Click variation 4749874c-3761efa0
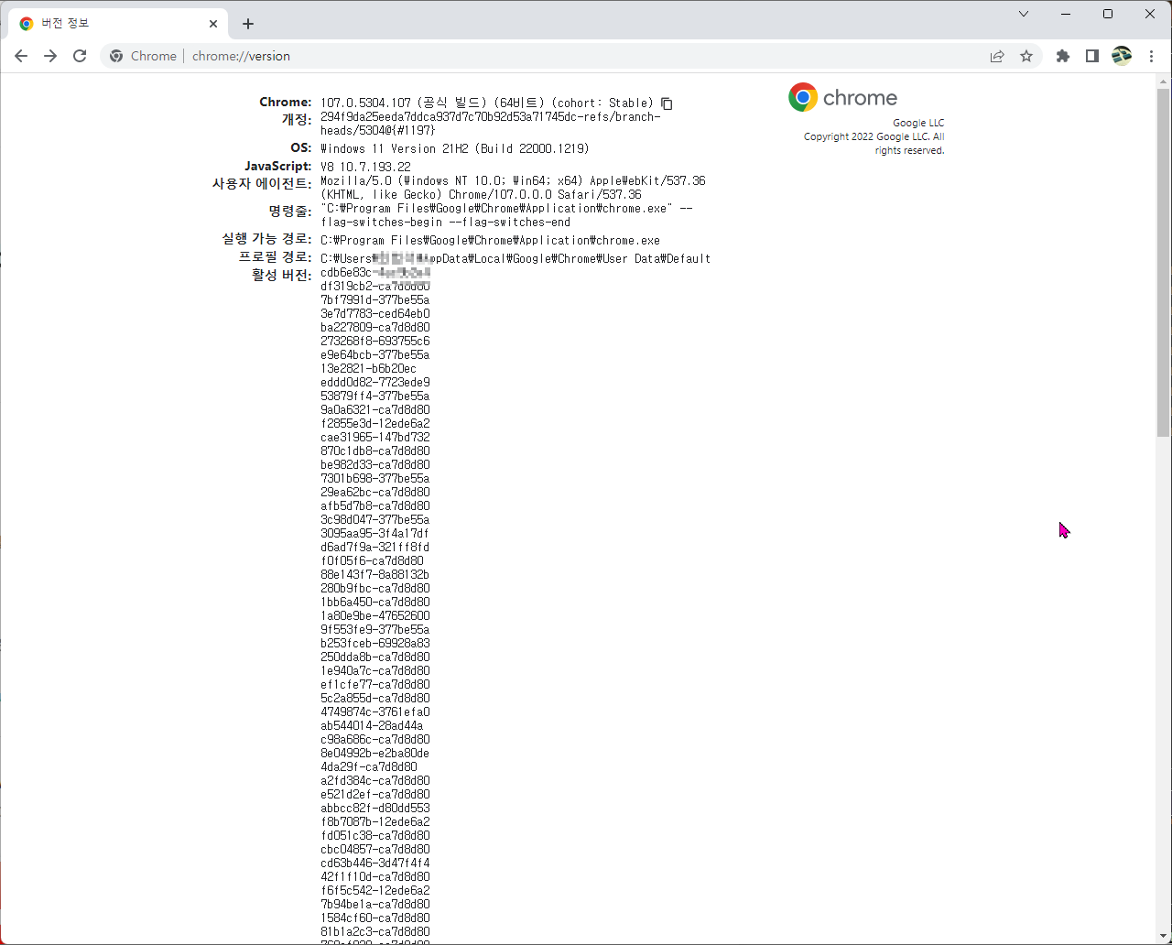This screenshot has height=945, width=1172. [374, 711]
